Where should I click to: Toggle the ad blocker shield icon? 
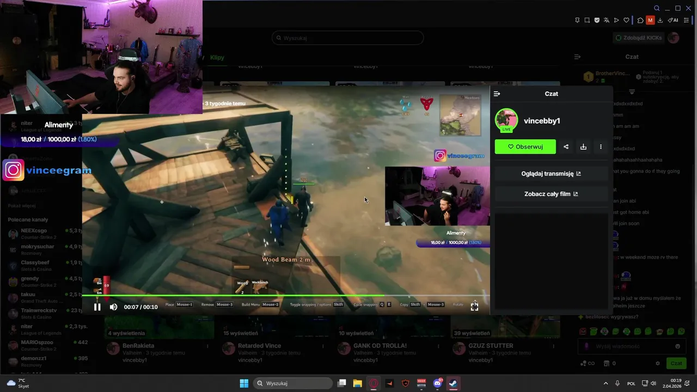pos(597,20)
